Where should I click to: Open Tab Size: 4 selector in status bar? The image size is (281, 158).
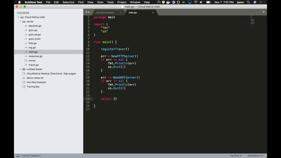pyautogui.click(x=236, y=156)
